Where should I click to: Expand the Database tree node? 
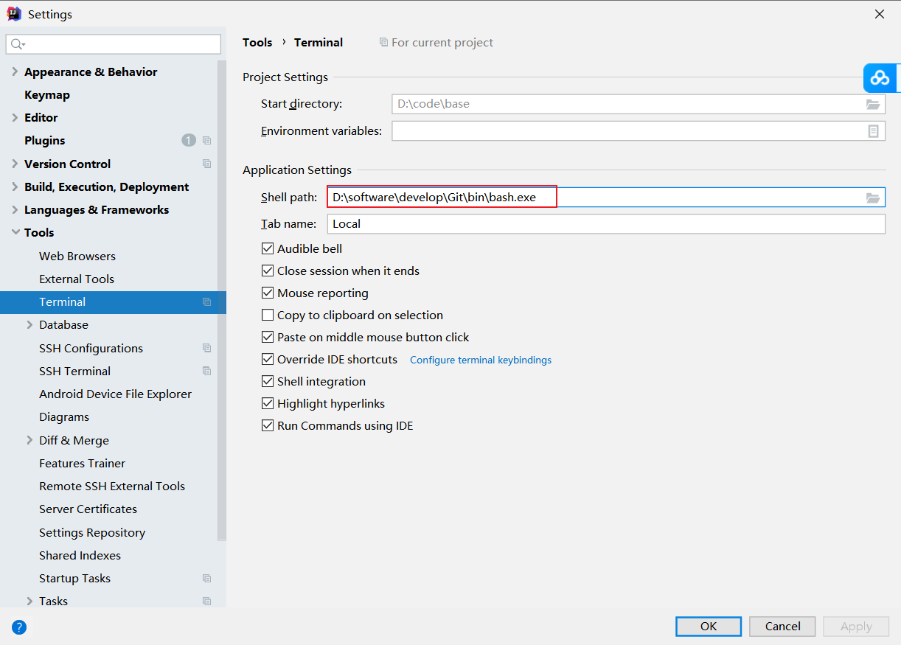(x=29, y=324)
